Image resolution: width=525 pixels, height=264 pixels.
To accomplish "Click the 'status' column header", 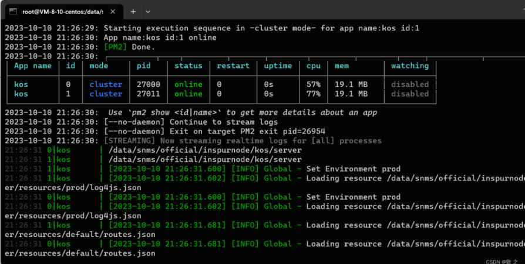I will pos(188,66).
